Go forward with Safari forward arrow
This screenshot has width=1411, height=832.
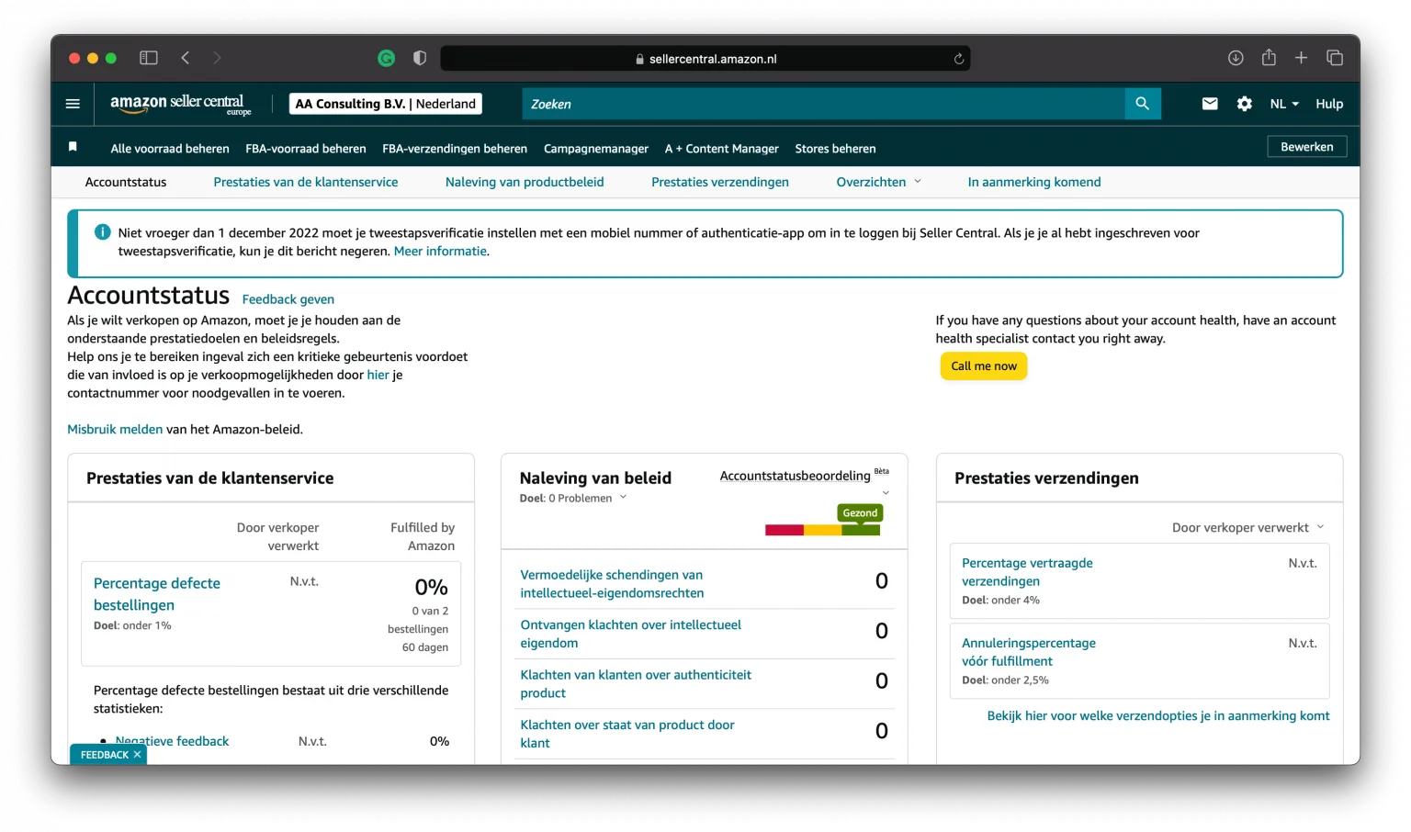click(x=217, y=58)
